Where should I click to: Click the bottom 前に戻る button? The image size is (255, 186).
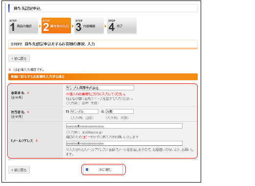(x=19, y=170)
